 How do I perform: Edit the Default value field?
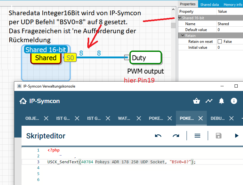click(x=230, y=29)
